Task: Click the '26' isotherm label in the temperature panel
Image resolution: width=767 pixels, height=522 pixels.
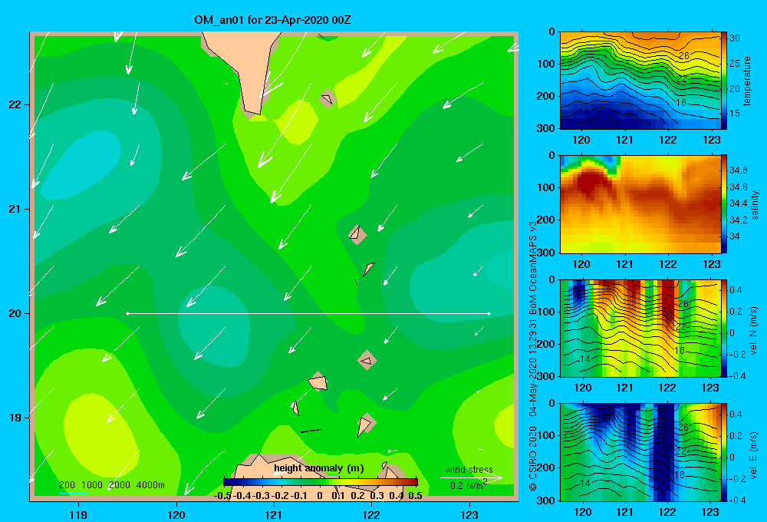Action: [684, 56]
